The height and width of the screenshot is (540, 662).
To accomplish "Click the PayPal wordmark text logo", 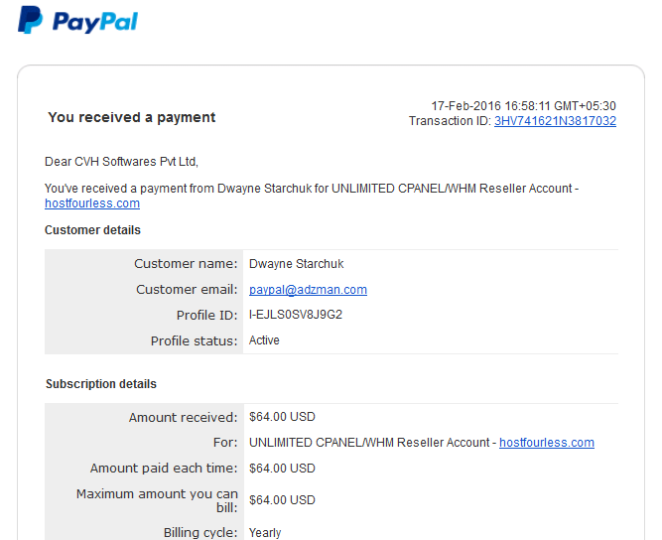I will [95, 22].
